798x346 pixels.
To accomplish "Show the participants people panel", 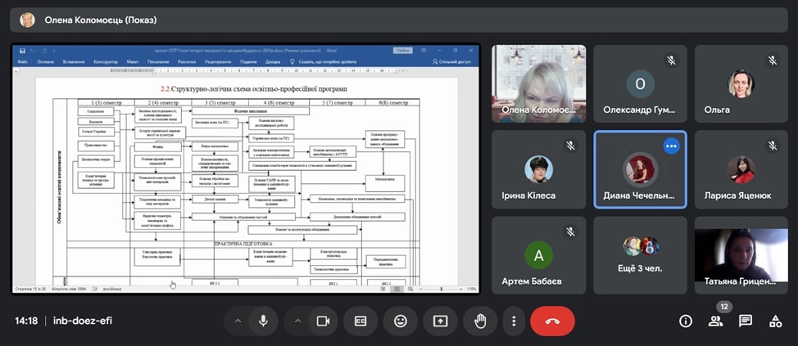I will click(x=715, y=321).
